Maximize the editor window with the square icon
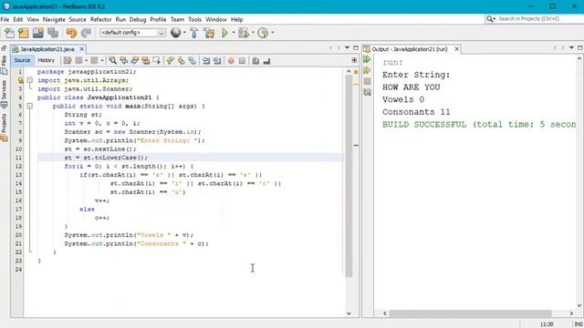This screenshot has width=584, height=328. tap(356, 48)
